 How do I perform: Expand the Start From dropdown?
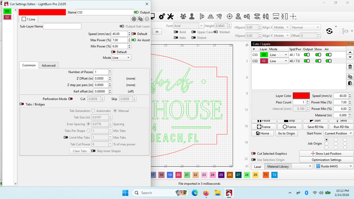[x=338, y=133]
